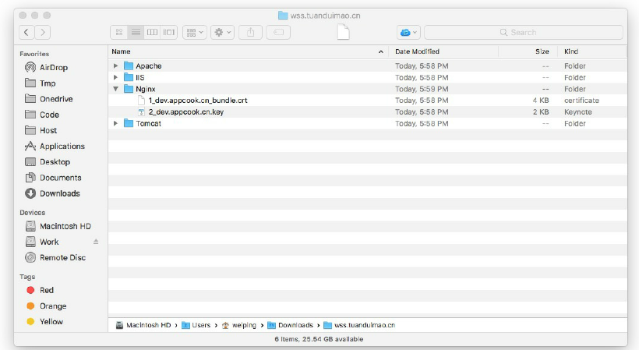The image size is (639, 350).
Task: Sort by Size column header
Action: [542, 51]
